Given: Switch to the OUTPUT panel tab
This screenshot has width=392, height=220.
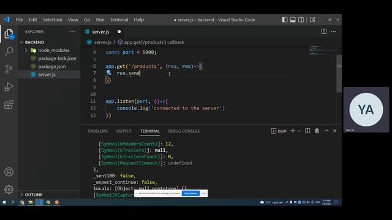Looking at the screenshot, I should pyautogui.click(x=124, y=131).
